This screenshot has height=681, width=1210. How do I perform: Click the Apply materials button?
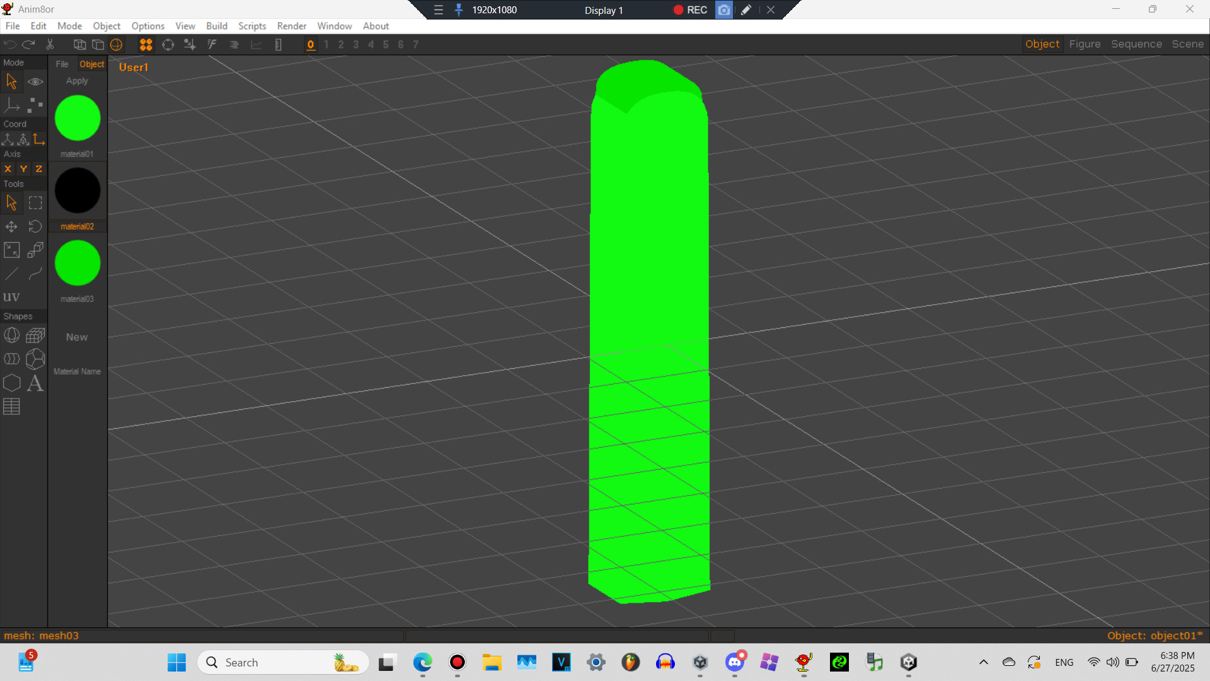(x=76, y=81)
